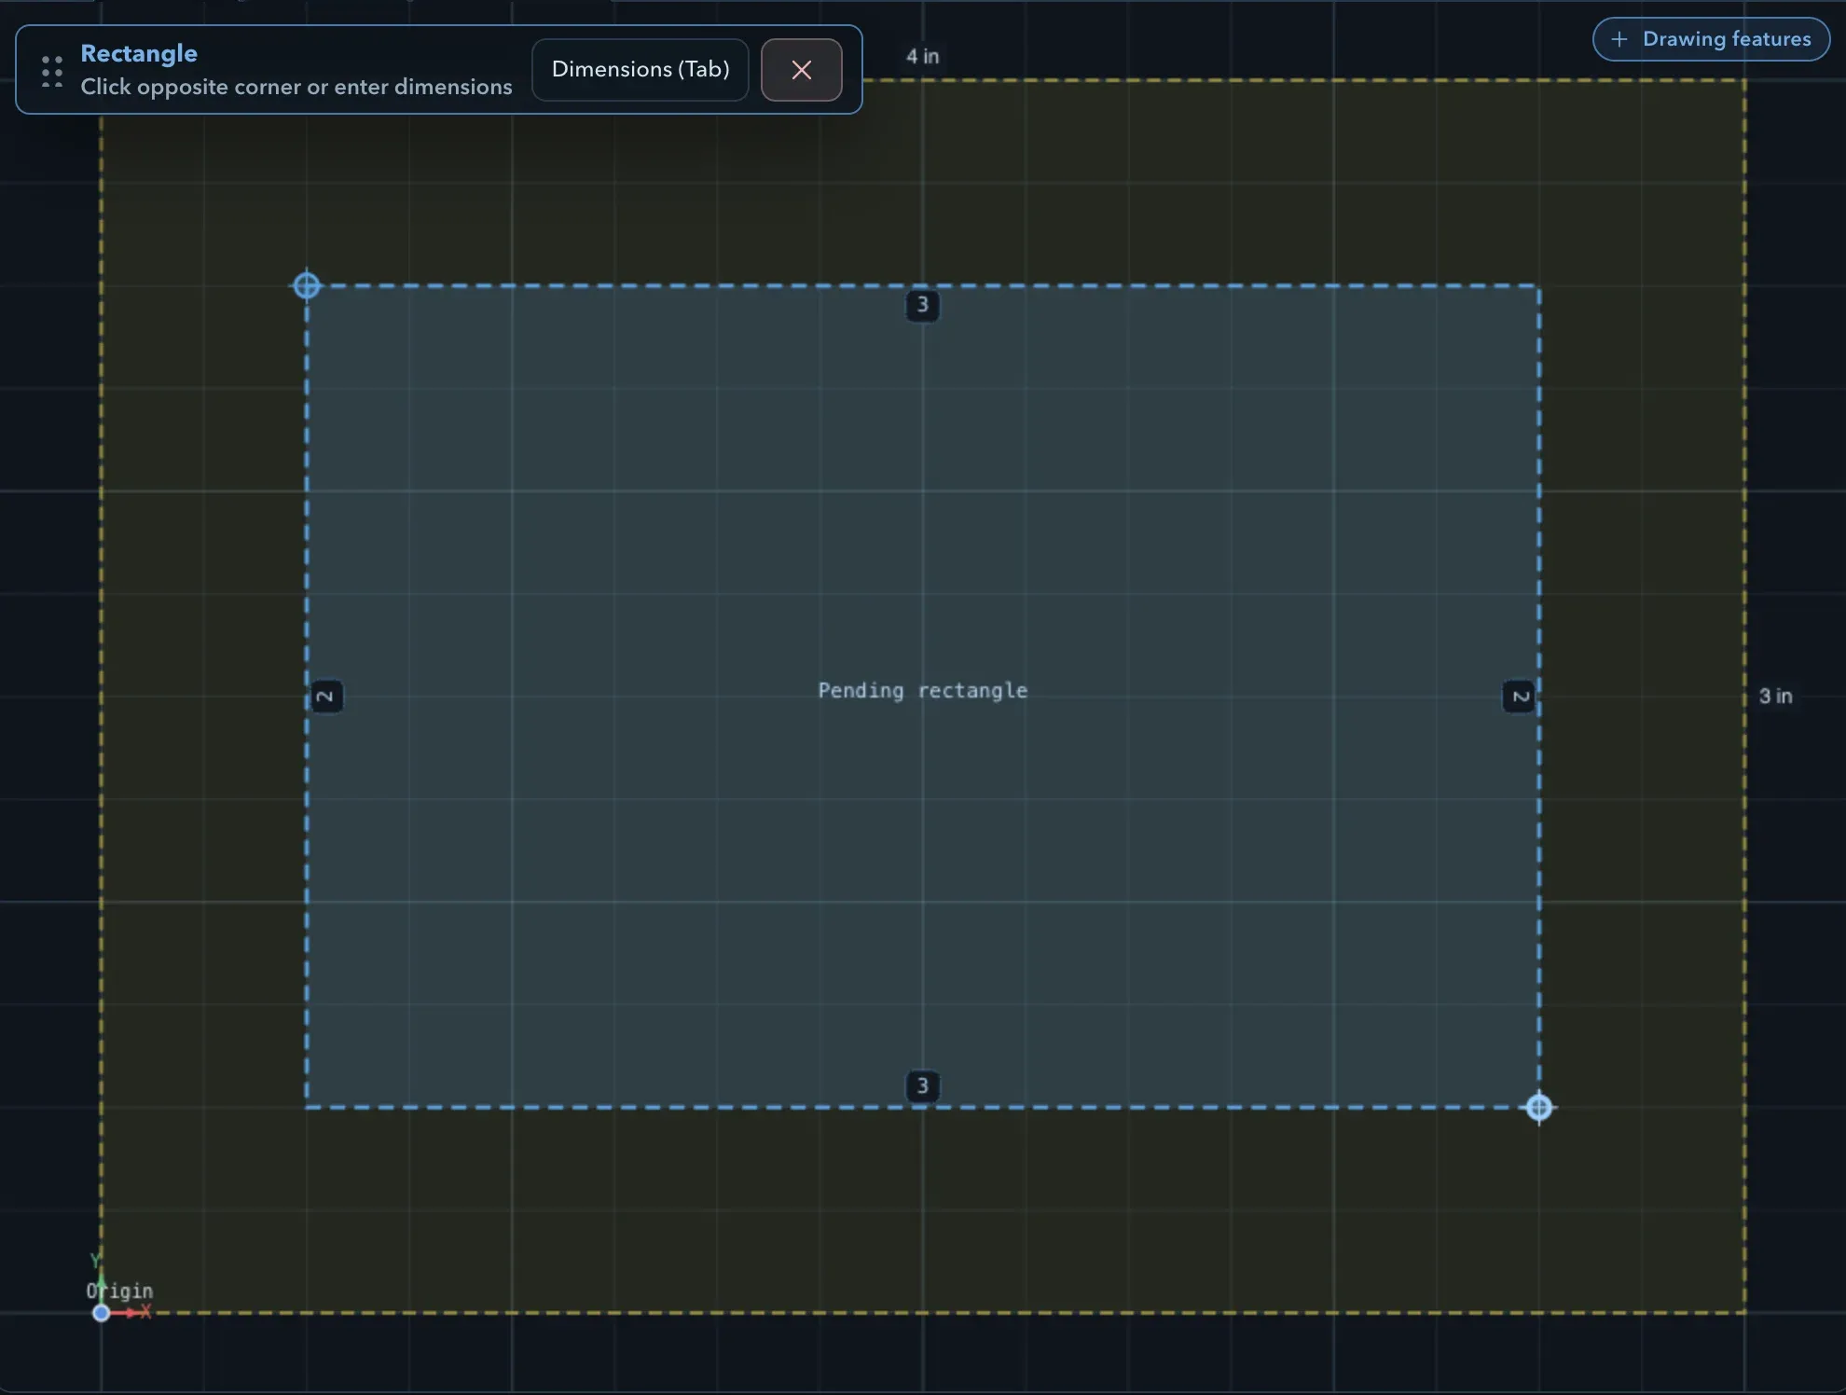The image size is (1846, 1395).
Task: Grab the Rectangle panel drag handle
Action: coord(52,72)
